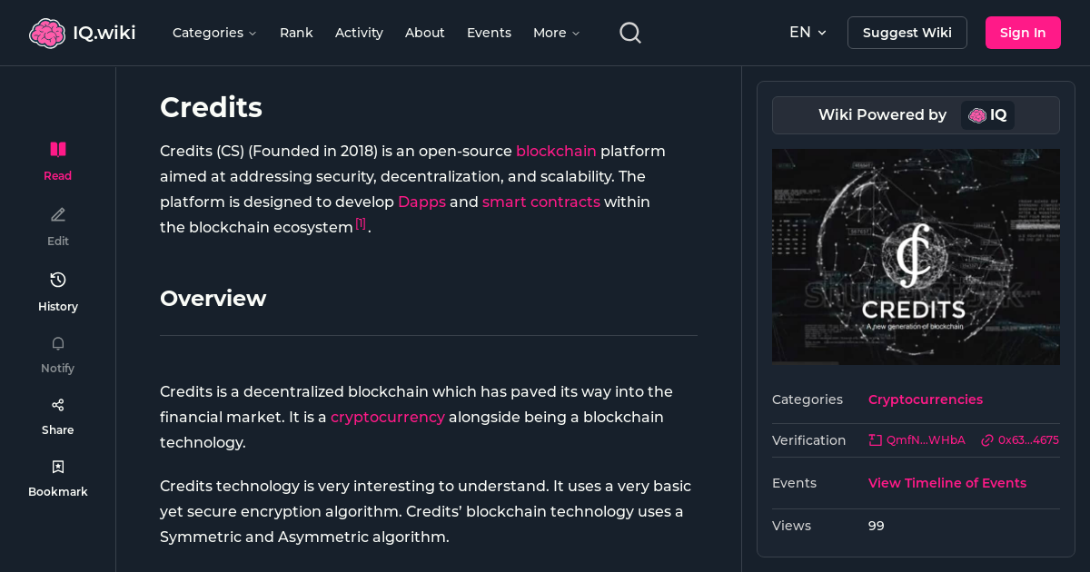1090x572 pixels.
Task: Expand the More navigation dropdown
Action: tap(555, 32)
